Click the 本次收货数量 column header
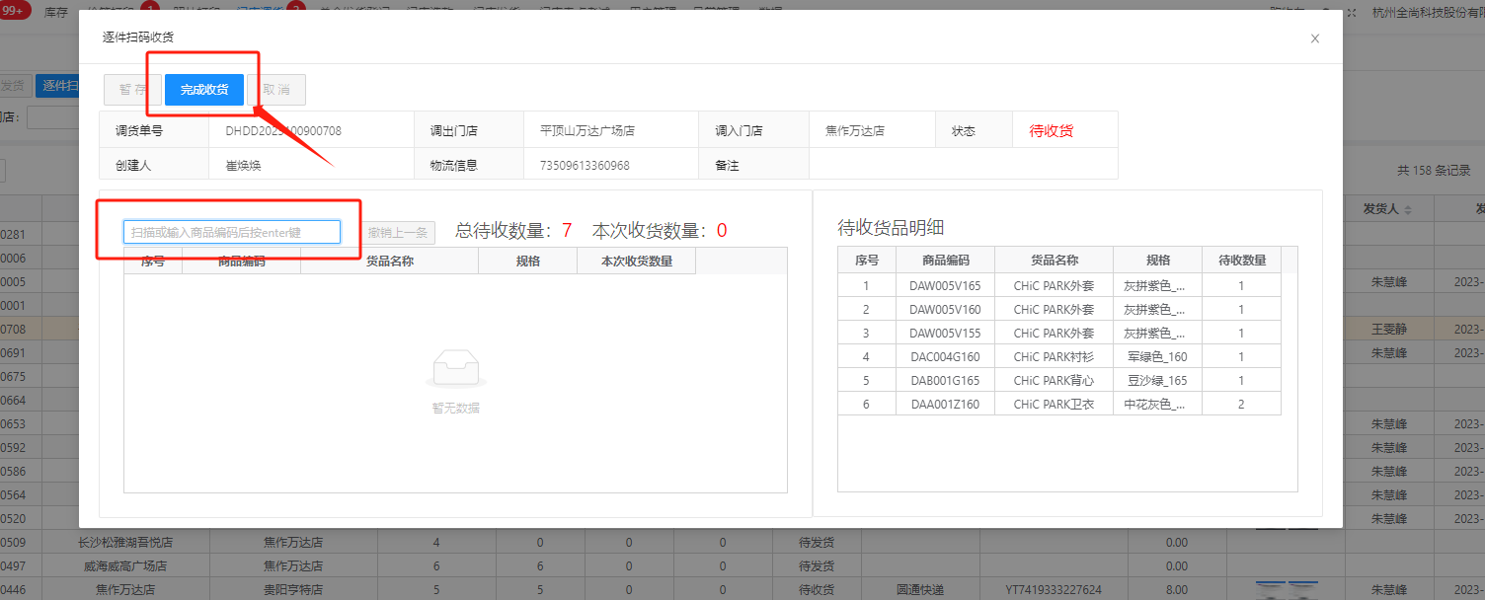This screenshot has width=1485, height=600. point(637,262)
